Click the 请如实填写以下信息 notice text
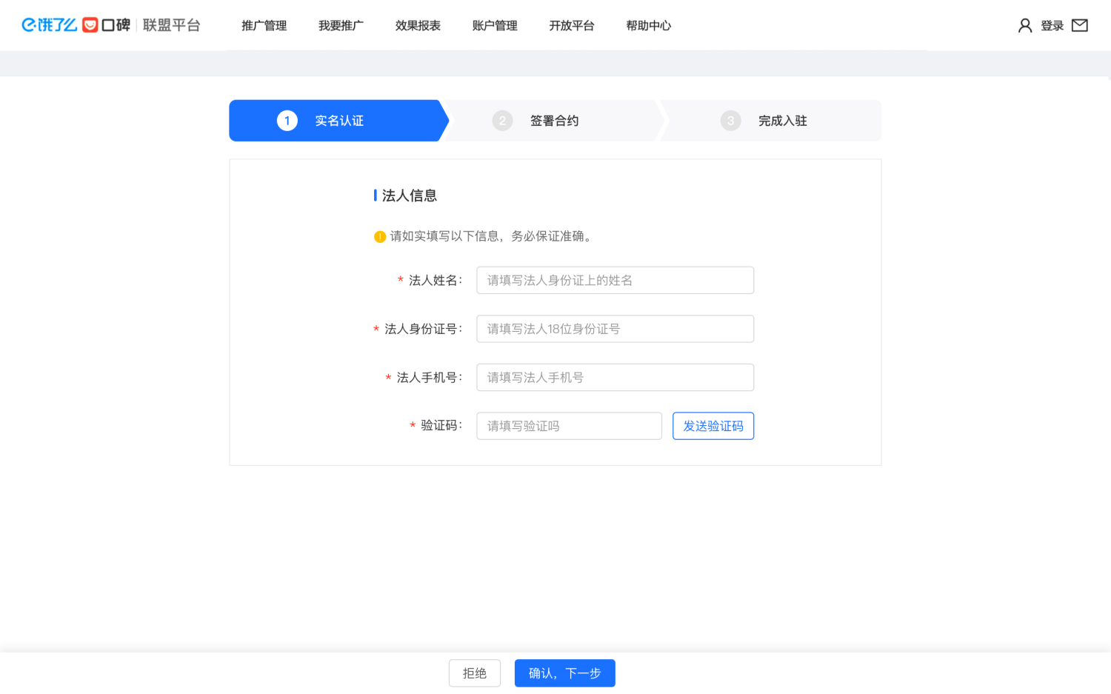Screen dimensions: 1111x694 coord(491,236)
